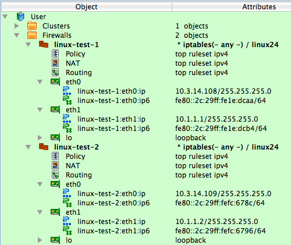Click the Policy icon under linux-test-2
Image resolution: width=291 pixels, height=245 pixels.
click(55, 156)
